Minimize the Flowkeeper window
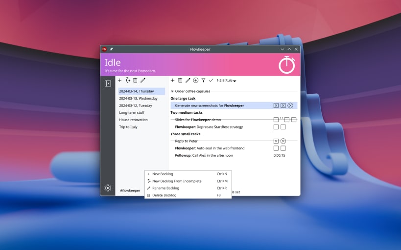 [x=283, y=49]
